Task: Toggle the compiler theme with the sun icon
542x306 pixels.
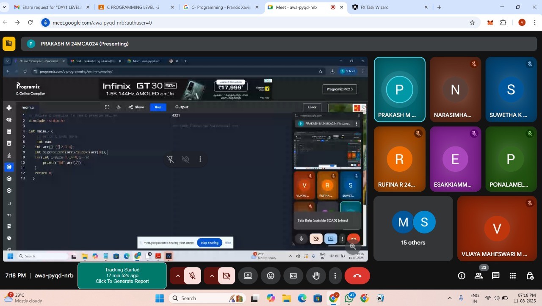Action: 119,107
